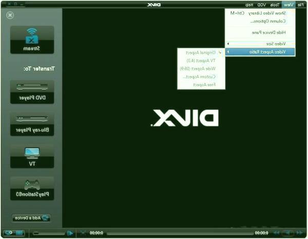Close the device pane with X icon
The width and height of the screenshot is (308, 239).
point(10,15)
